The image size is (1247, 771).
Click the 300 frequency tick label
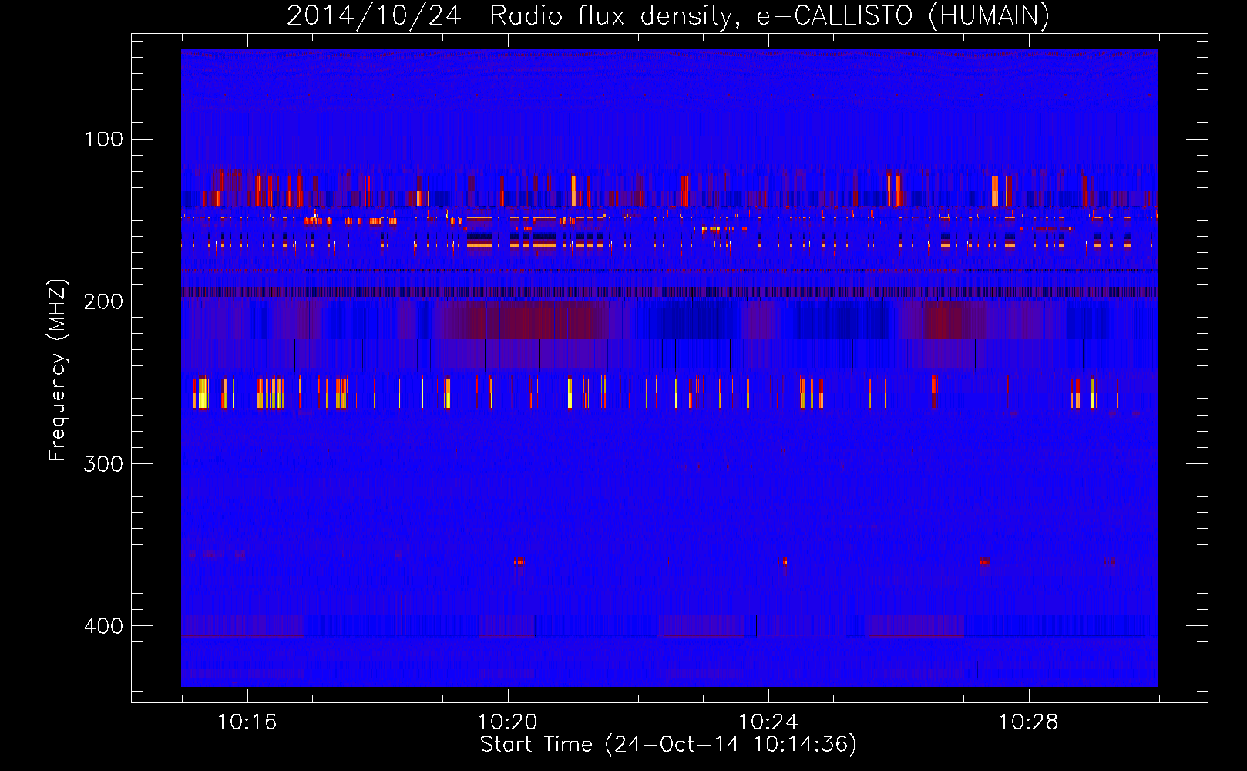coord(103,464)
